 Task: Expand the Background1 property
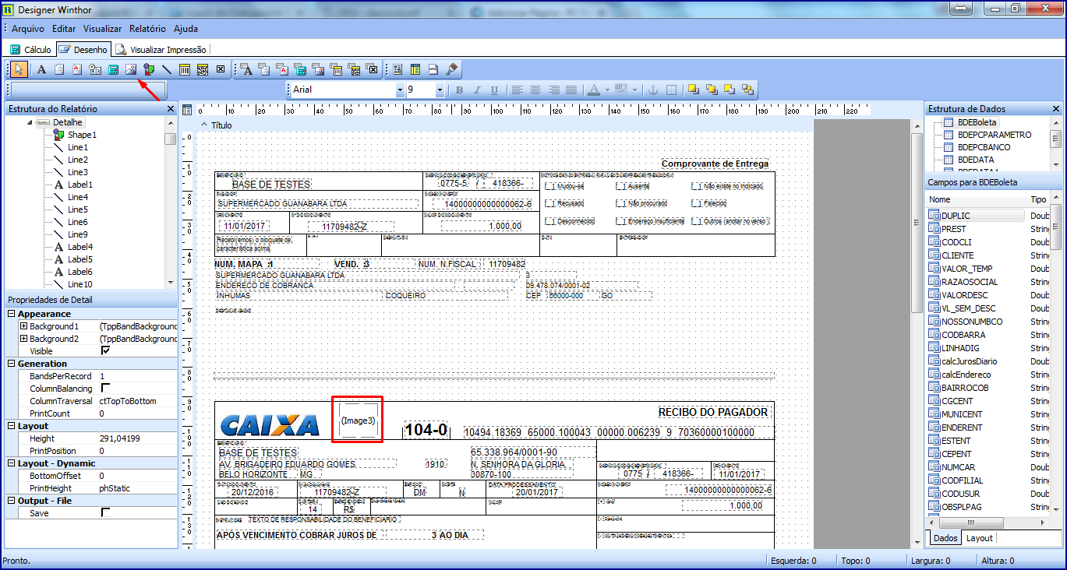click(x=23, y=326)
